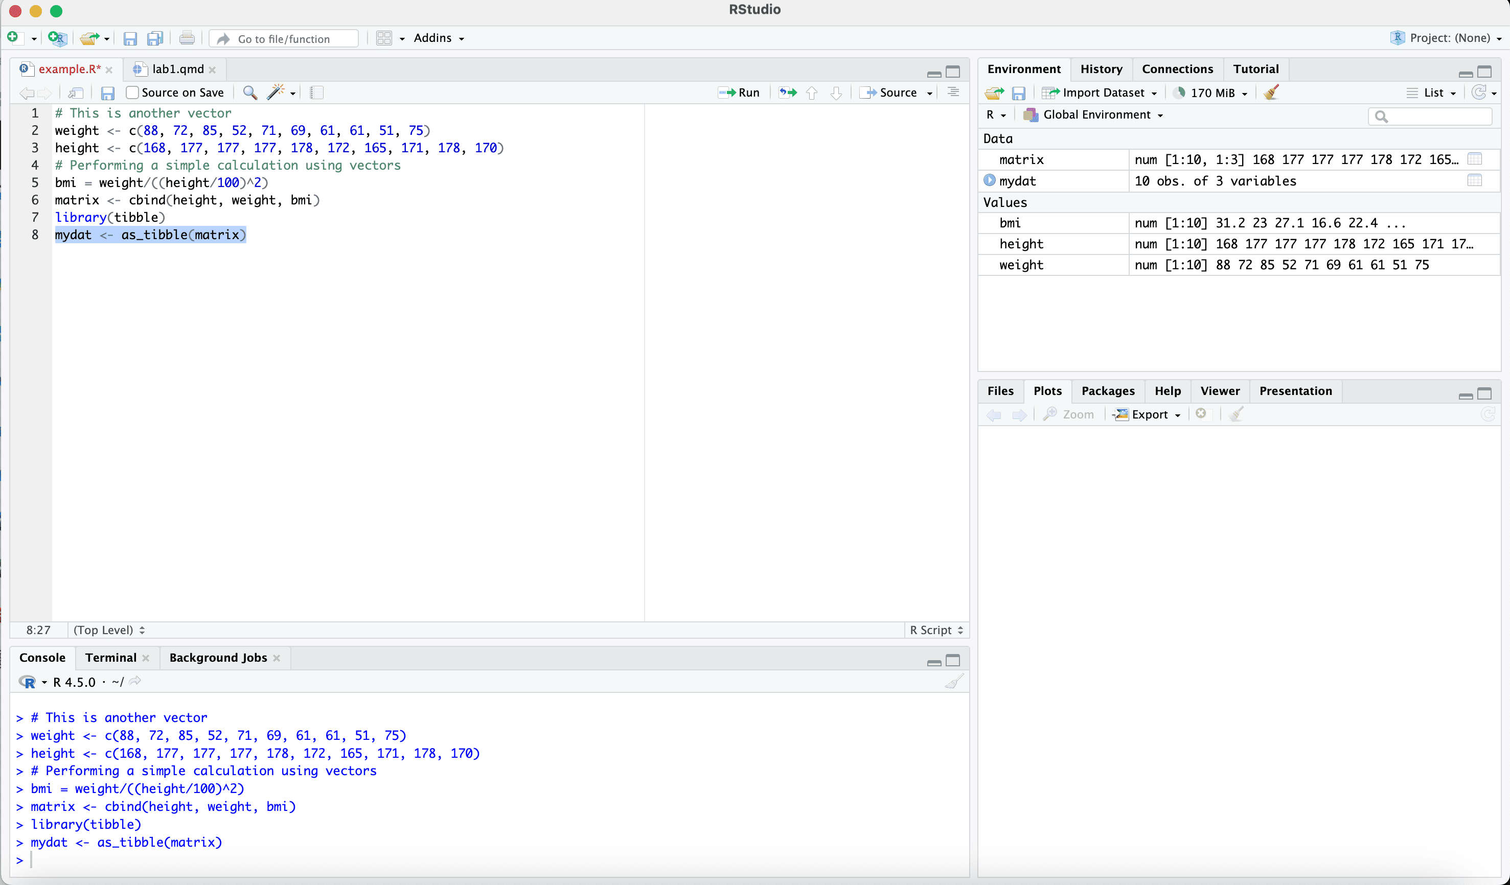Click the Run button in the editor
This screenshot has height=885, width=1510.
coord(740,93)
